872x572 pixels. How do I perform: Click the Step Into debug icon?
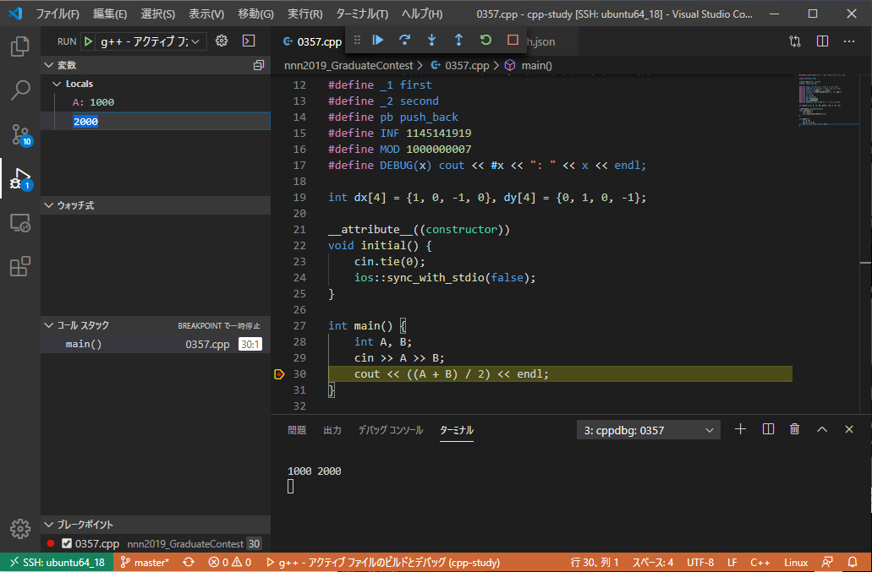431,40
